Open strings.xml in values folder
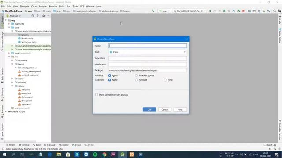Screen dimensions: 282x158 click(26, 101)
